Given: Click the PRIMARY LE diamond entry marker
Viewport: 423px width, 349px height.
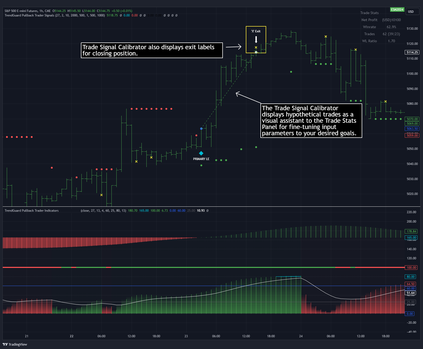Looking at the screenshot, I should (201, 153).
